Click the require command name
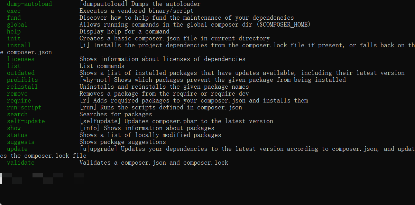The width and height of the screenshot is (415, 205). click(x=19, y=101)
